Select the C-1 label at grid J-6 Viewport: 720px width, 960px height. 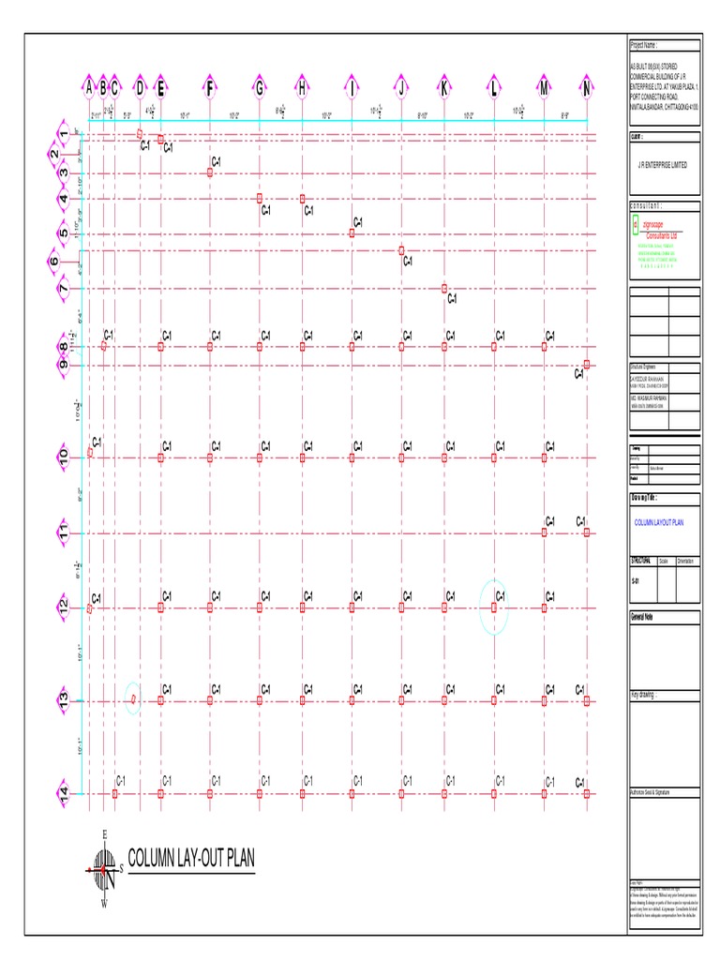coord(408,261)
